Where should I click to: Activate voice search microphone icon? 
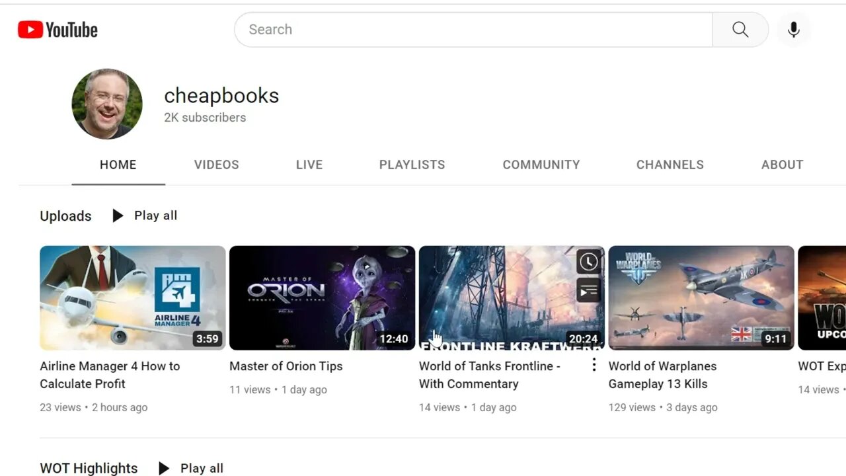(793, 30)
